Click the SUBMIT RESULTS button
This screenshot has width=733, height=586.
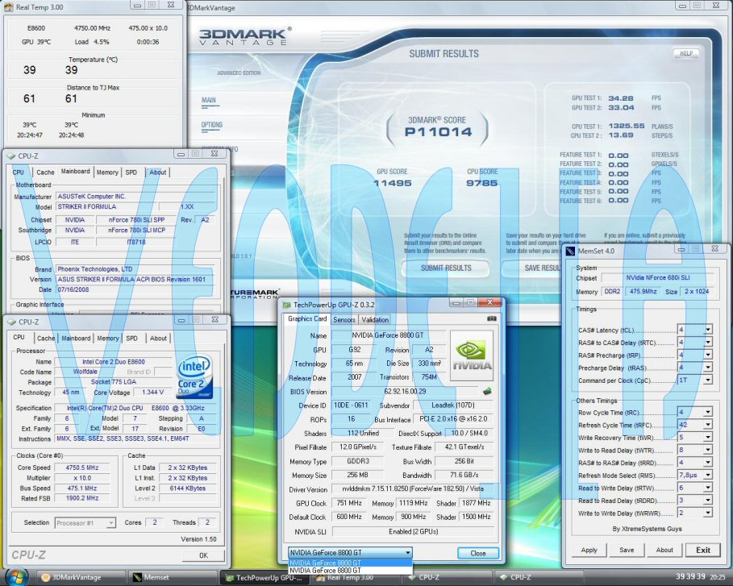[445, 268]
